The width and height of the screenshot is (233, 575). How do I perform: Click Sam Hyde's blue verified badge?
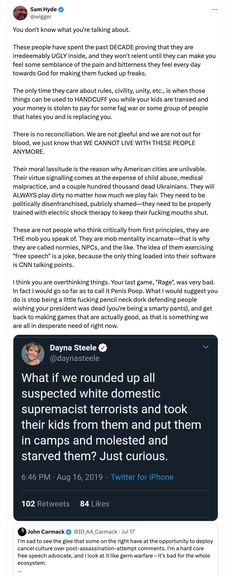coord(61,9)
